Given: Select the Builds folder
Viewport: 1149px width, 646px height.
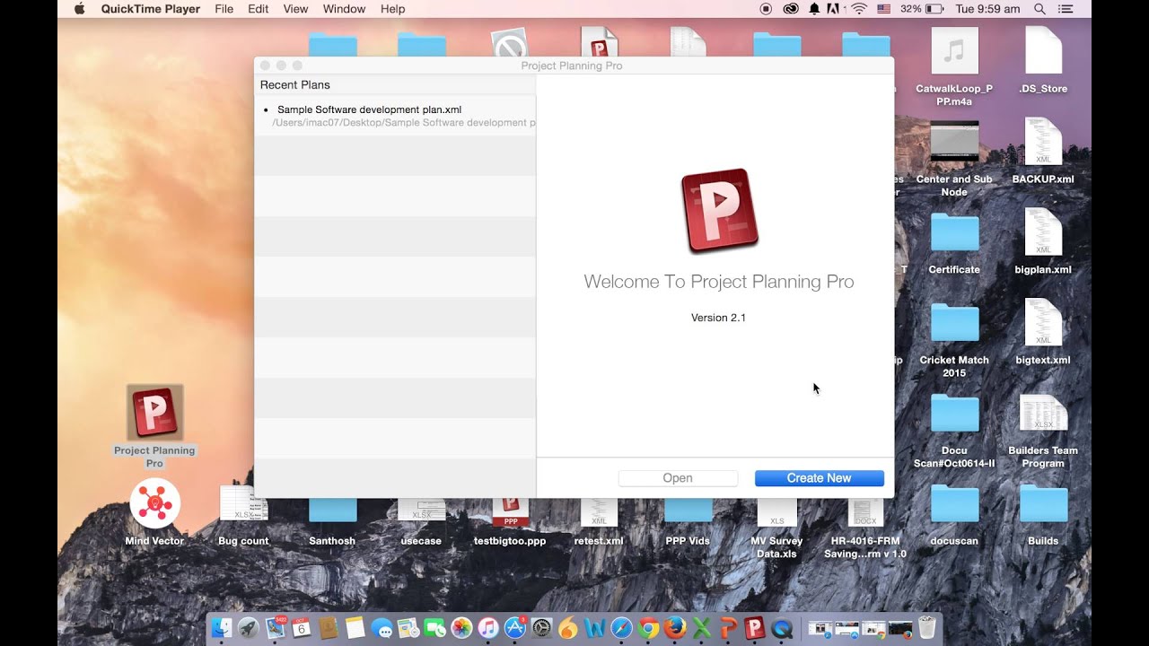Looking at the screenshot, I should coord(1043,514).
